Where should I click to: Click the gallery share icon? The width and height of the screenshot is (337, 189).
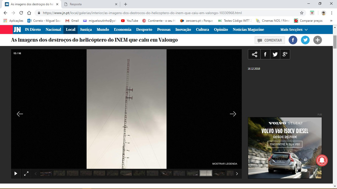254,54
